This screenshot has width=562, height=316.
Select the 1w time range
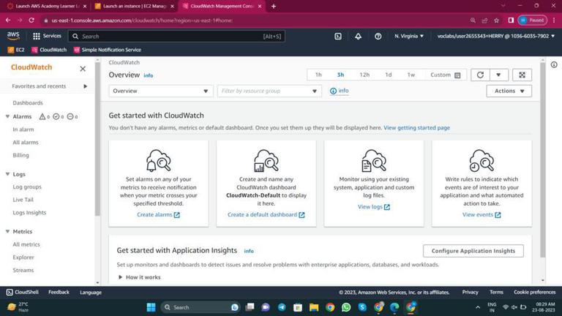(x=411, y=75)
